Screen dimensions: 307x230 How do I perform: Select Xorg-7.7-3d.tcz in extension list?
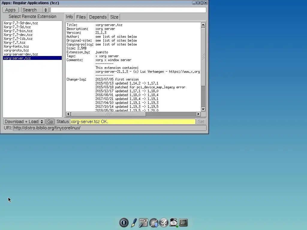tap(32, 27)
